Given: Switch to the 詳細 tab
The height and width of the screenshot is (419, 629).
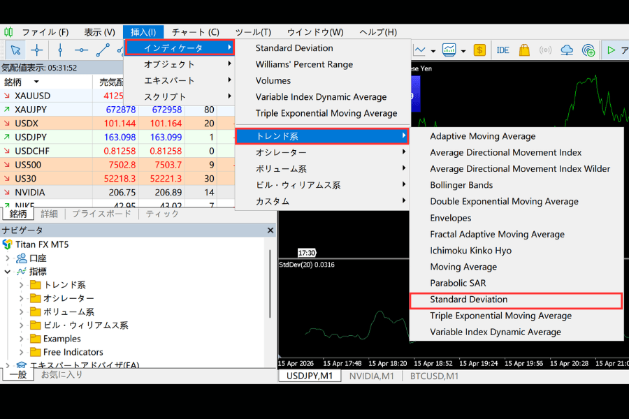Looking at the screenshot, I should tap(50, 214).
